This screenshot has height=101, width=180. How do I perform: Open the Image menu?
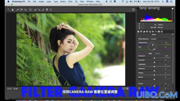pos(41,2)
